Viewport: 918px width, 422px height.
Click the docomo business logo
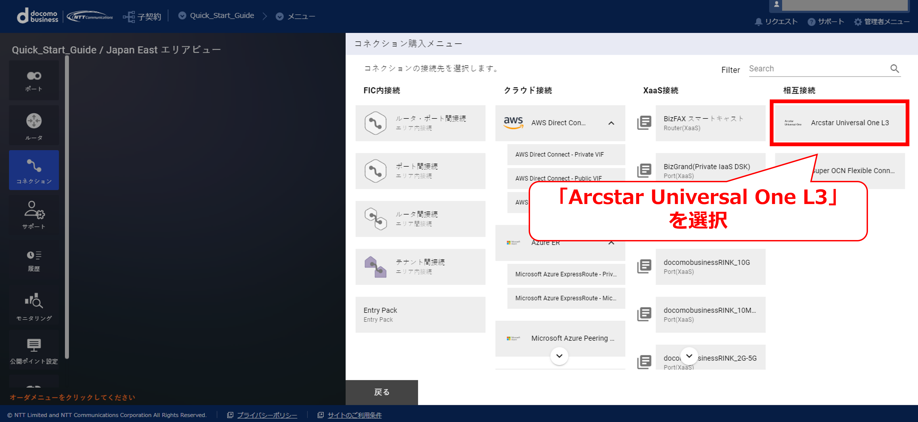point(37,16)
